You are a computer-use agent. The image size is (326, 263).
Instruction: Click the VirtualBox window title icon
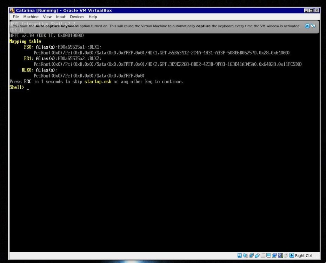(12, 11)
